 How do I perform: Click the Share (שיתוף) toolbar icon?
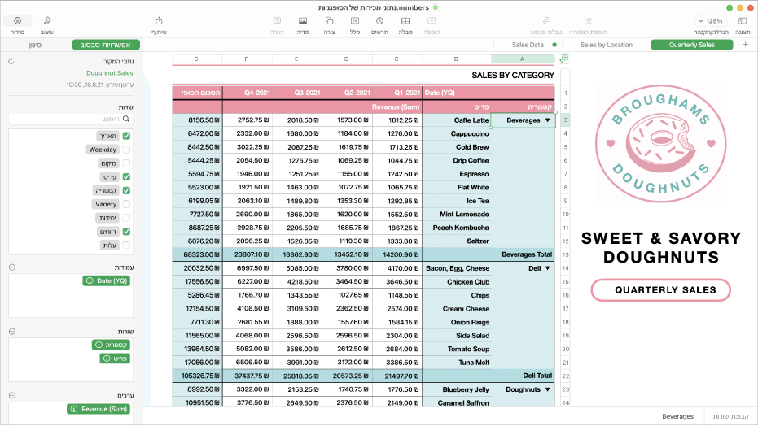tap(159, 21)
